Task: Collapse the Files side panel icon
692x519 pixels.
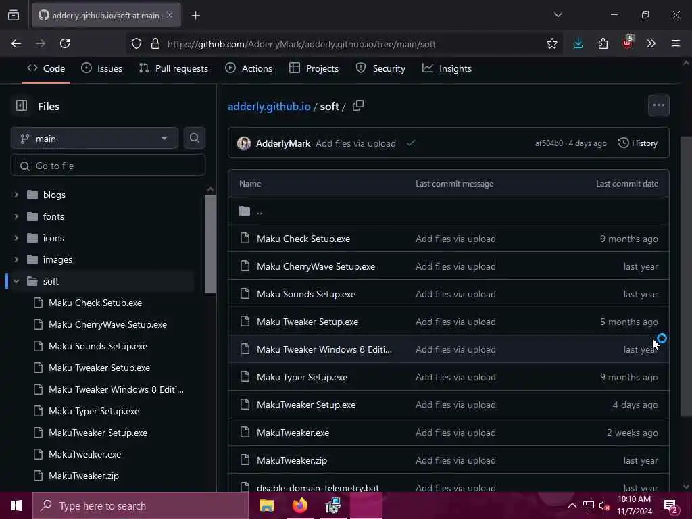Action: (x=21, y=106)
